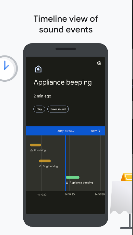
Task: Click the 14:10:30 time label
Action: point(70,194)
